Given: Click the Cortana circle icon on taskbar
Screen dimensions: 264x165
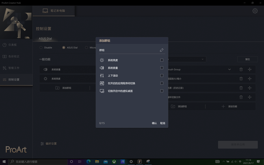Looking at the screenshot, I should (x=71, y=161).
